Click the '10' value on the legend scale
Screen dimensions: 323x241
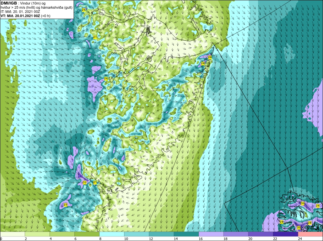126,239
